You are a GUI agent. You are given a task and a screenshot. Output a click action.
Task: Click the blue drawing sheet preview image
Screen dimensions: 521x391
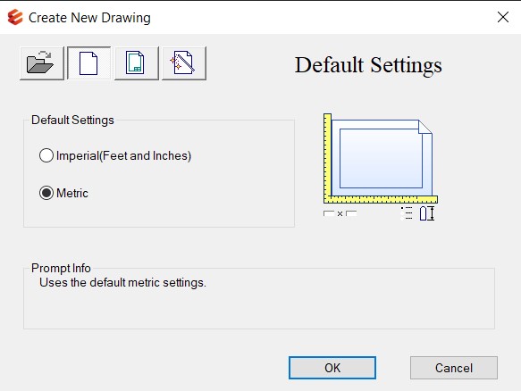click(382, 158)
